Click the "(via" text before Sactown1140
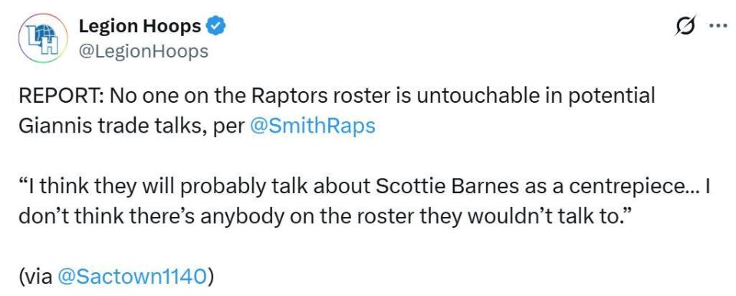Screen dimensions: 736x296 pyautogui.click(x=36, y=277)
